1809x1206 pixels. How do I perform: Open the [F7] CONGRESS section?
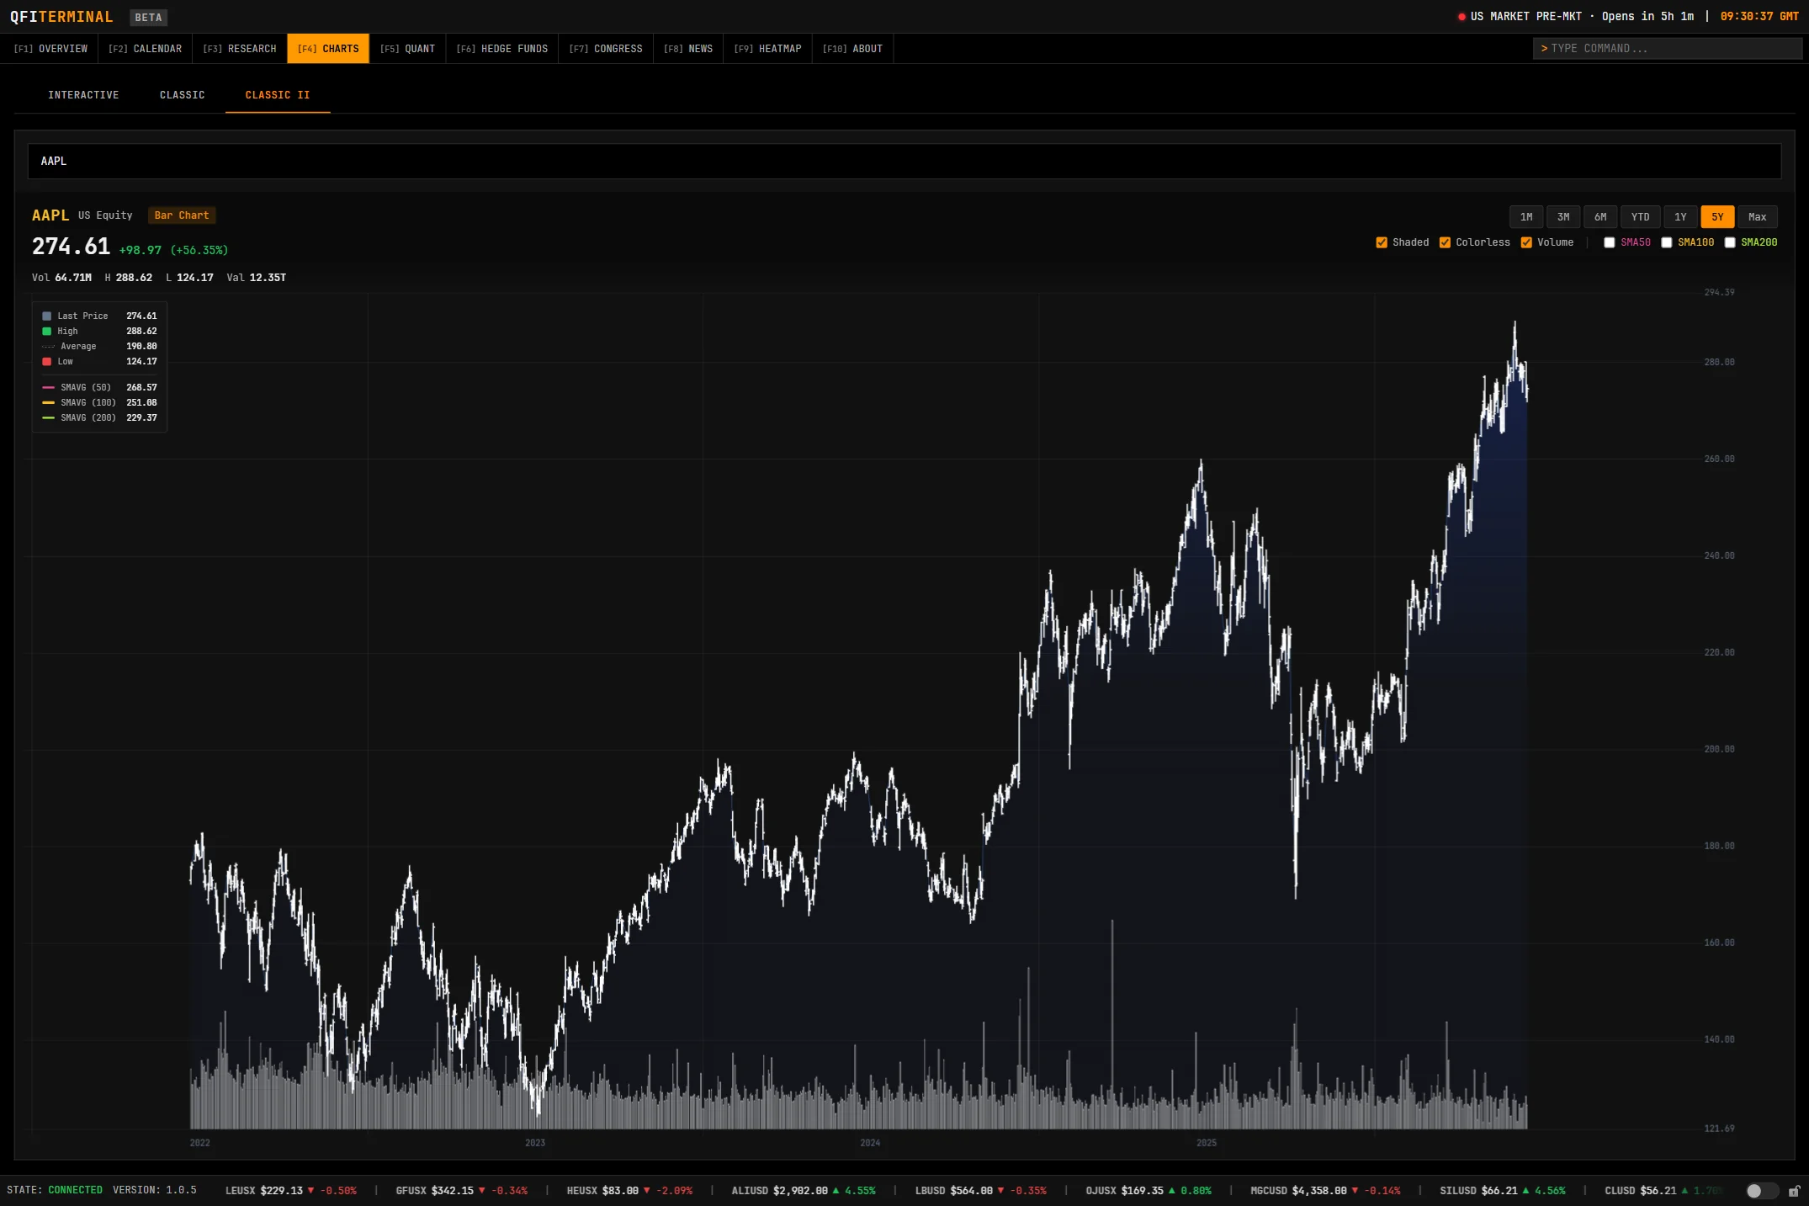click(x=606, y=48)
